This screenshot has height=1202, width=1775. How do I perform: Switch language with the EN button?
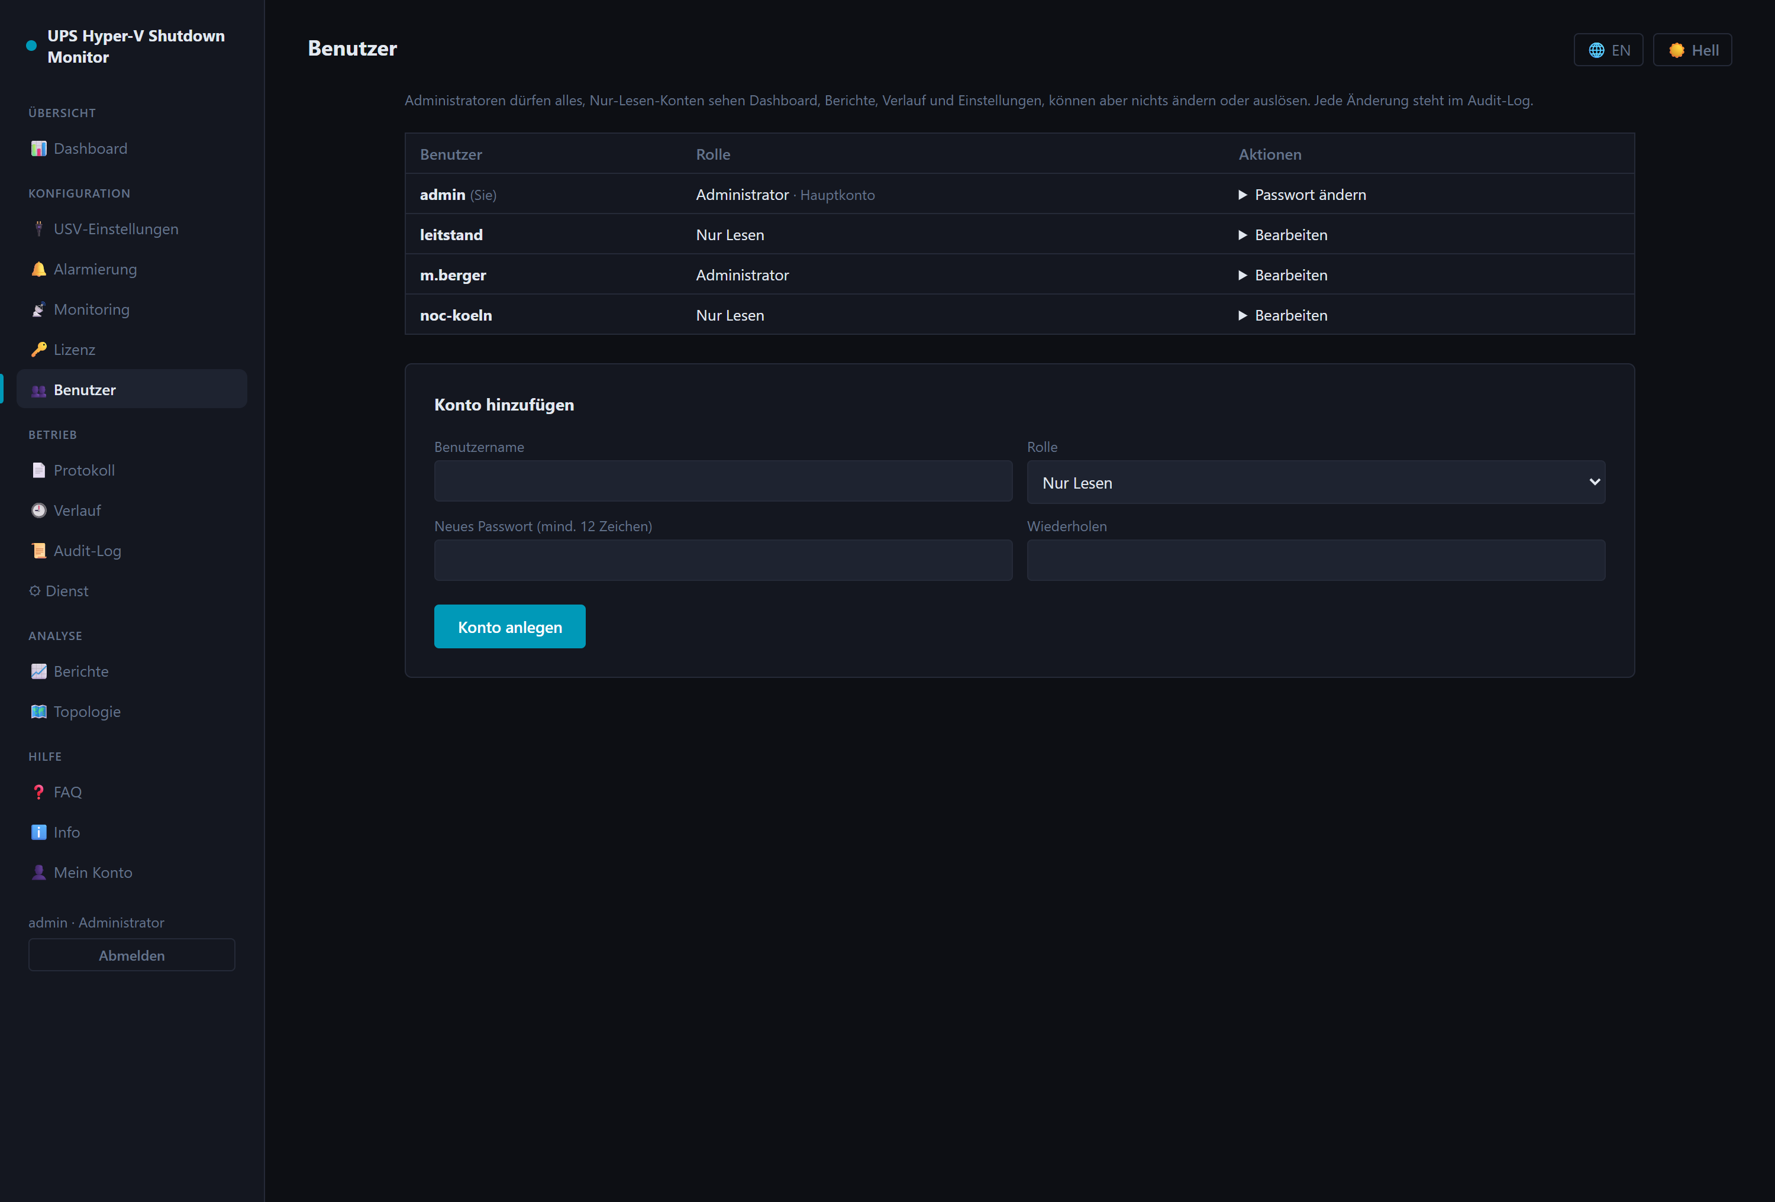tap(1609, 50)
